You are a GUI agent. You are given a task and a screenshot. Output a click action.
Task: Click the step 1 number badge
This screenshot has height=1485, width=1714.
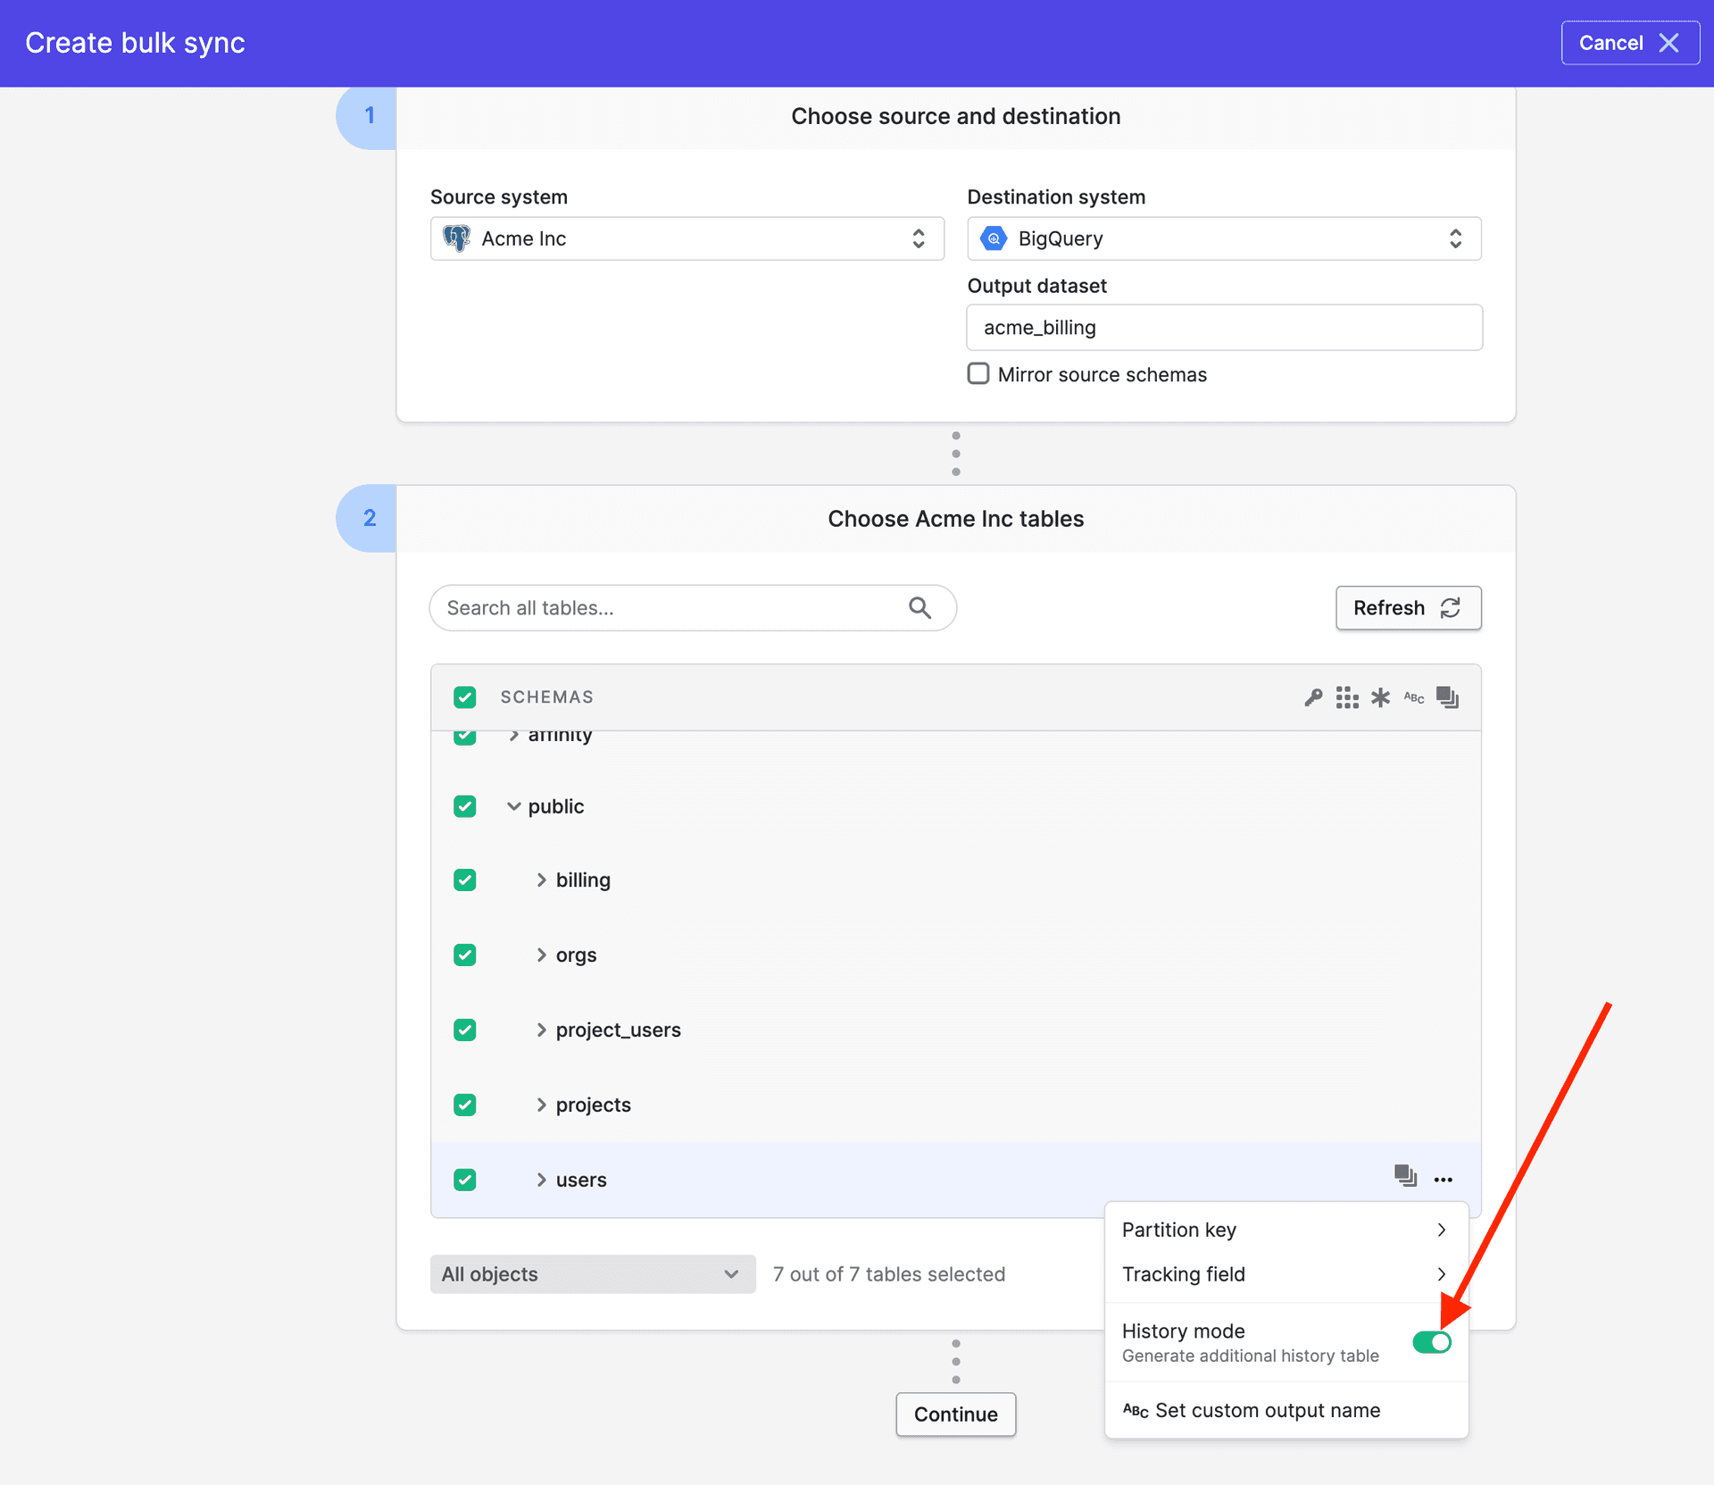point(368,116)
